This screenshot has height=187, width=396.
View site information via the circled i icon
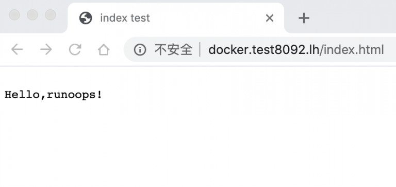coord(140,50)
